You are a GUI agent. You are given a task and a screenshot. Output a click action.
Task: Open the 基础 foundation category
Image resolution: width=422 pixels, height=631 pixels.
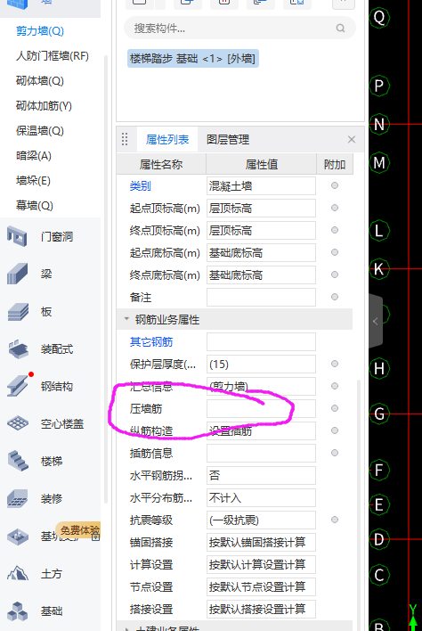click(x=52, y=611)
